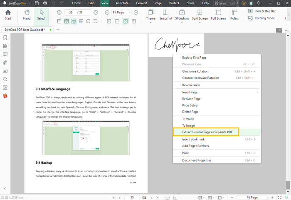291x200 pixels.
Task: Select the SwifDoo PDF User Guide.pdf tab
Action: [27, 30]
